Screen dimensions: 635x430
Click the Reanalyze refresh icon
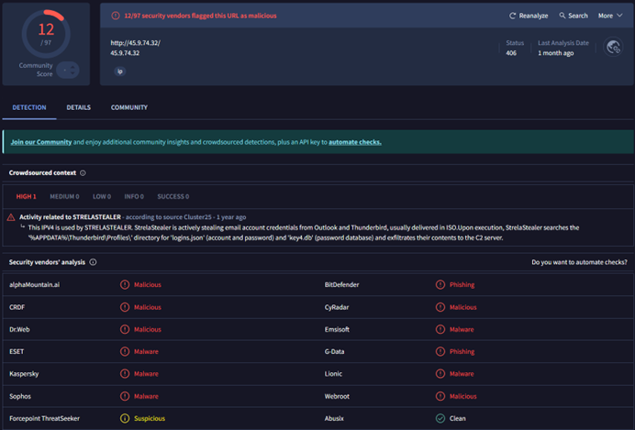pos(512,16)
